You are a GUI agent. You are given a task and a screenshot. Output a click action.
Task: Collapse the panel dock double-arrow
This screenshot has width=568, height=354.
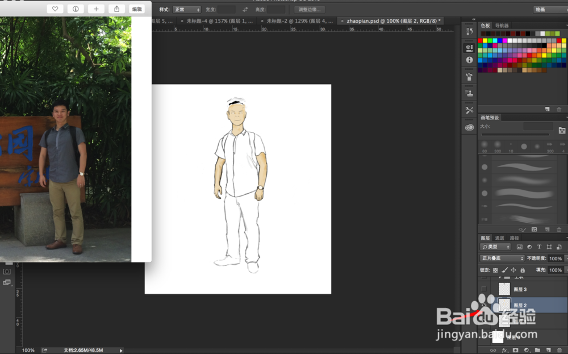[474, 19]
